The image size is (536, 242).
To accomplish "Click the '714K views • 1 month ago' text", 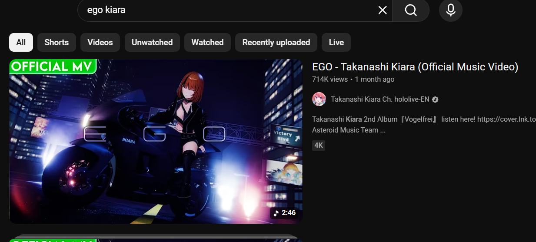I will (x=353, y=79).
